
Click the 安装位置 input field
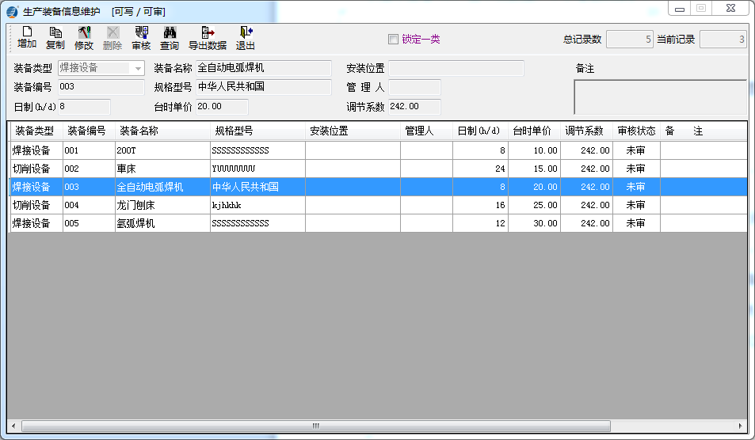[456, 69]
